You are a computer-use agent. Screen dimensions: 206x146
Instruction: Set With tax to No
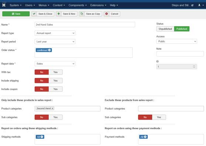click(x=42, y=72)
